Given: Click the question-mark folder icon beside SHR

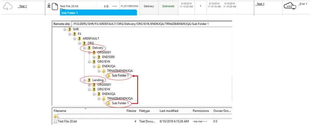Looking at the screenshot, I should tap(70, 29).
